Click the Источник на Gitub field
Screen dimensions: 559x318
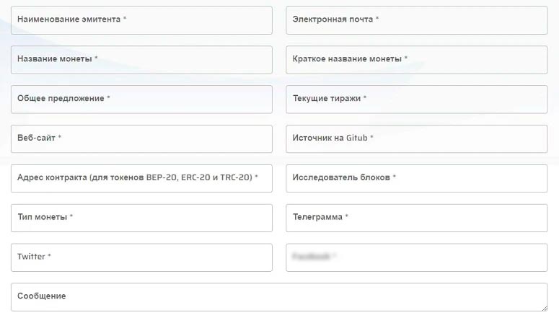click(416, 139)
